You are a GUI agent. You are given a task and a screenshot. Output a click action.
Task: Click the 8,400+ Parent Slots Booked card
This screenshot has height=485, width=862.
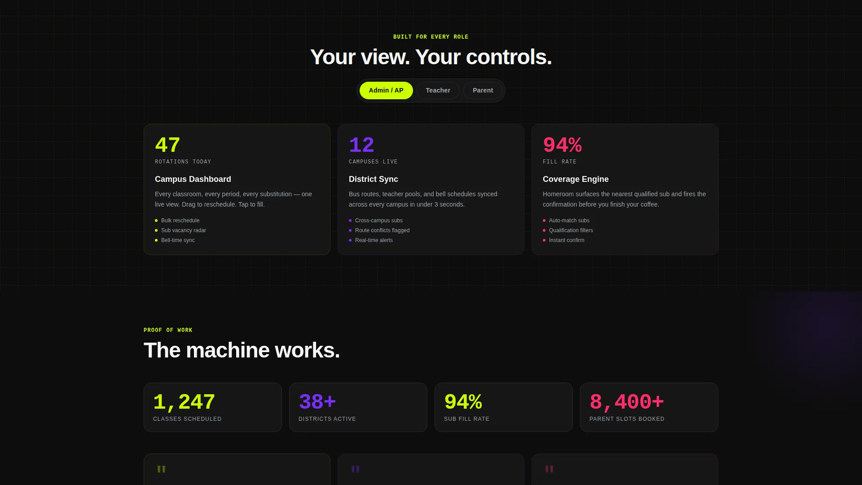coord(649,407)
